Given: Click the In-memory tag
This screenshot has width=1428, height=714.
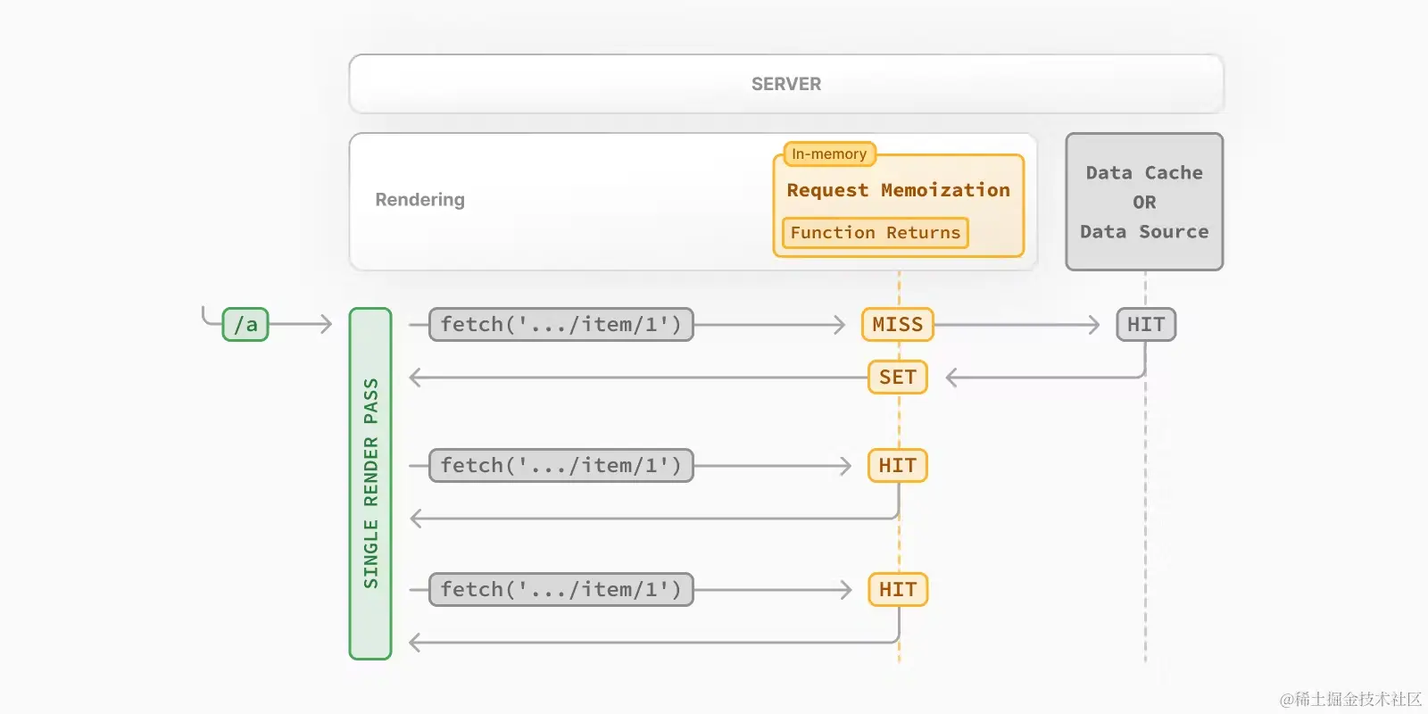Looking at the screenshot, I should (x=829, y=154).
